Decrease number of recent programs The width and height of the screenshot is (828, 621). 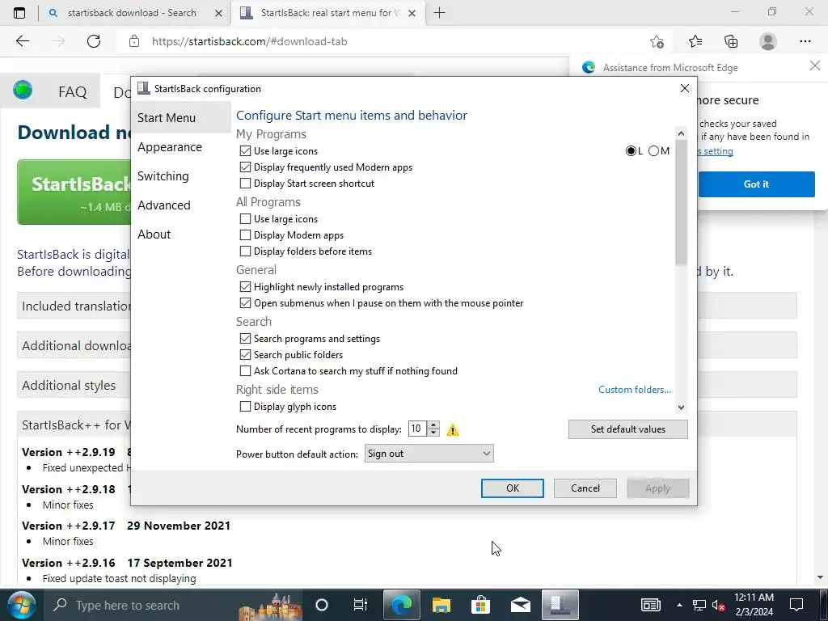click(433, 433)
